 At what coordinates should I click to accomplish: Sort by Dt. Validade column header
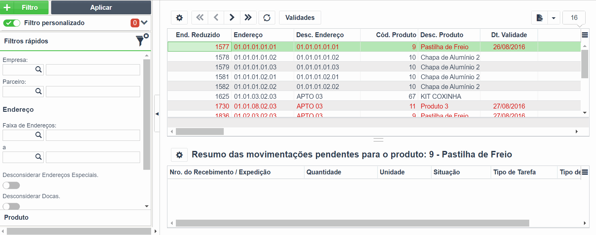(x=509, y=35)
